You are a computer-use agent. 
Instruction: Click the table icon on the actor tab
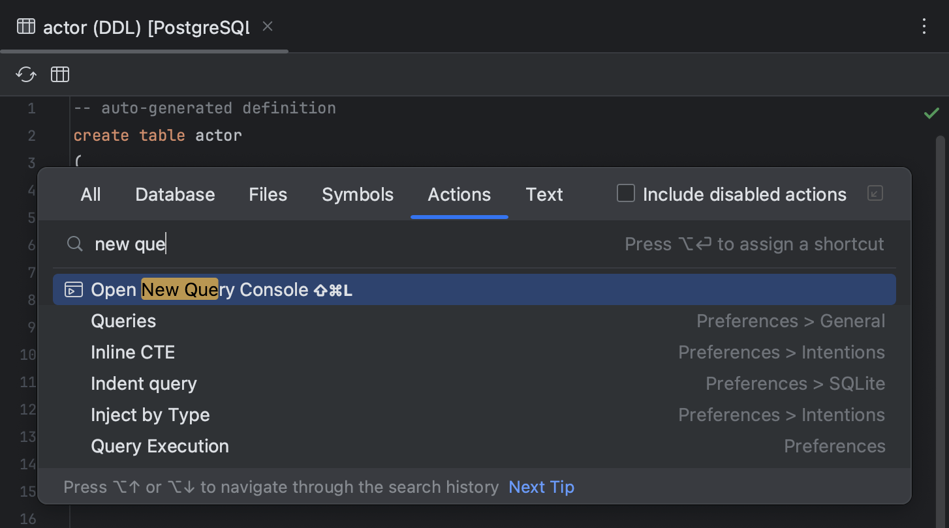[25, 27]
